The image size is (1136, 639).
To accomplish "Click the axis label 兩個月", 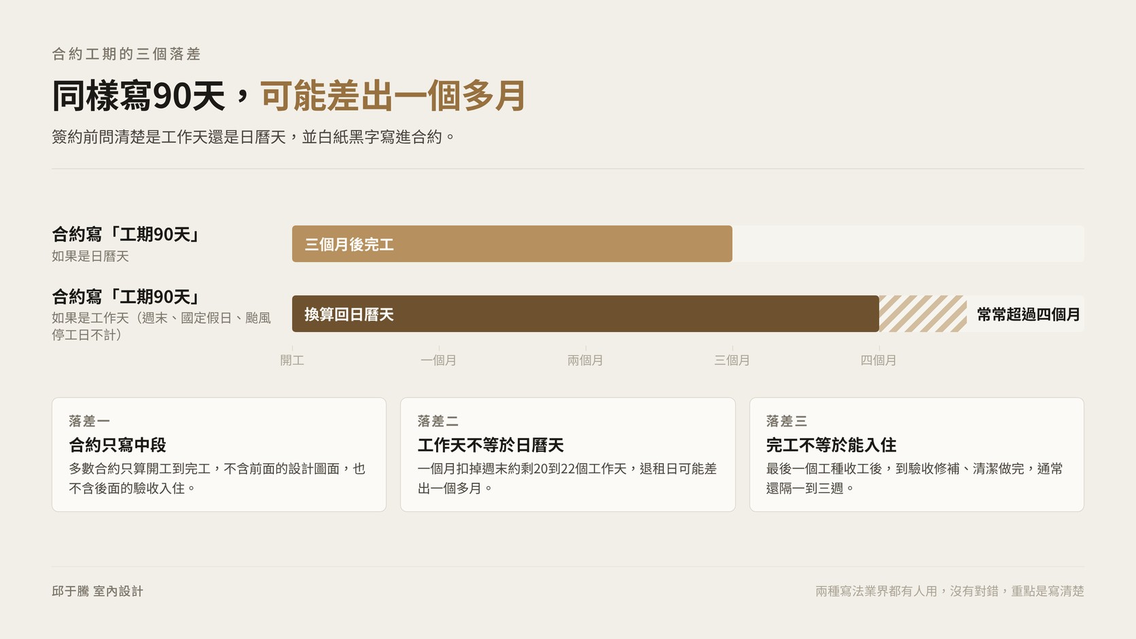I will pos(586,360).
